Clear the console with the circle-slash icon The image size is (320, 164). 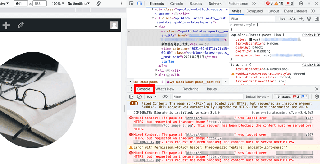(139, 96)
